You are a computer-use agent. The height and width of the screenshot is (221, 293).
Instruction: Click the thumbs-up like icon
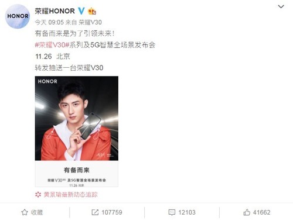247,212
